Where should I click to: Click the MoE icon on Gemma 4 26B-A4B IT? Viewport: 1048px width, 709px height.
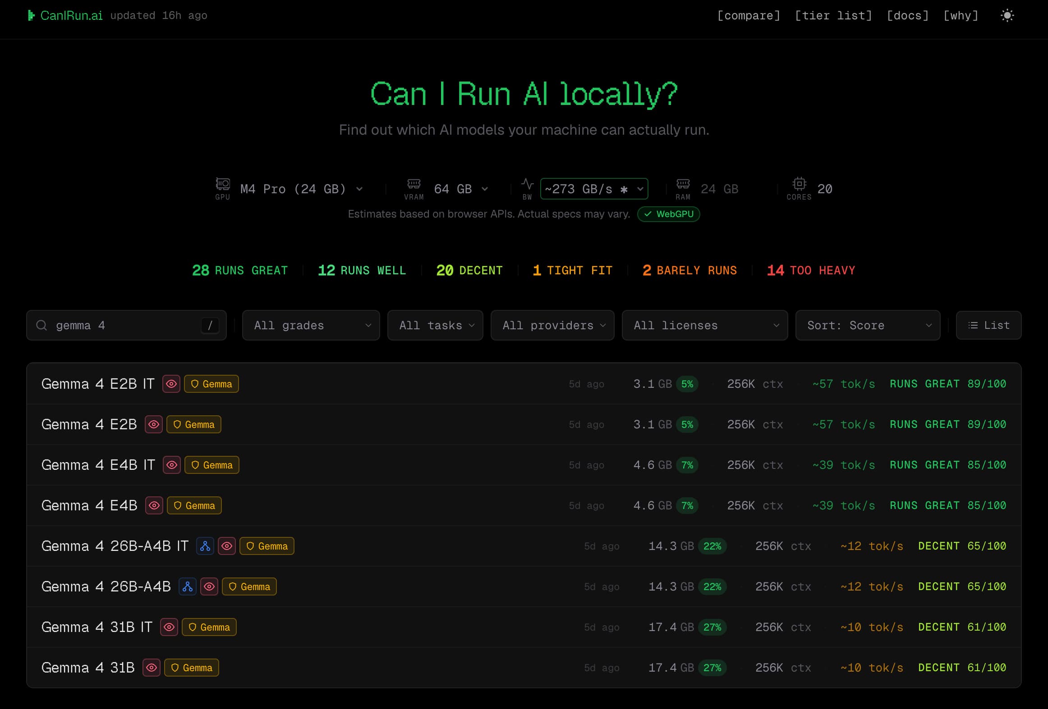(205, 546)
